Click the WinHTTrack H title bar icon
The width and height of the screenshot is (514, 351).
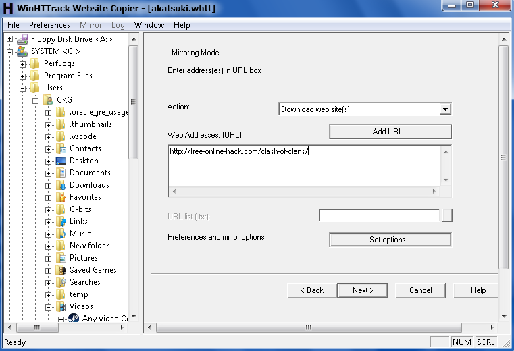(8, 8)
